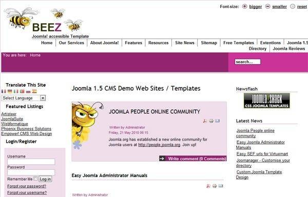Click the "Friday, 21 May 2010 06:15" date text

(128, 133)
